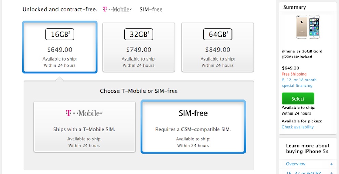Select the T-Mobile carrier card
339x174 pixels.
tap(84, 127)
